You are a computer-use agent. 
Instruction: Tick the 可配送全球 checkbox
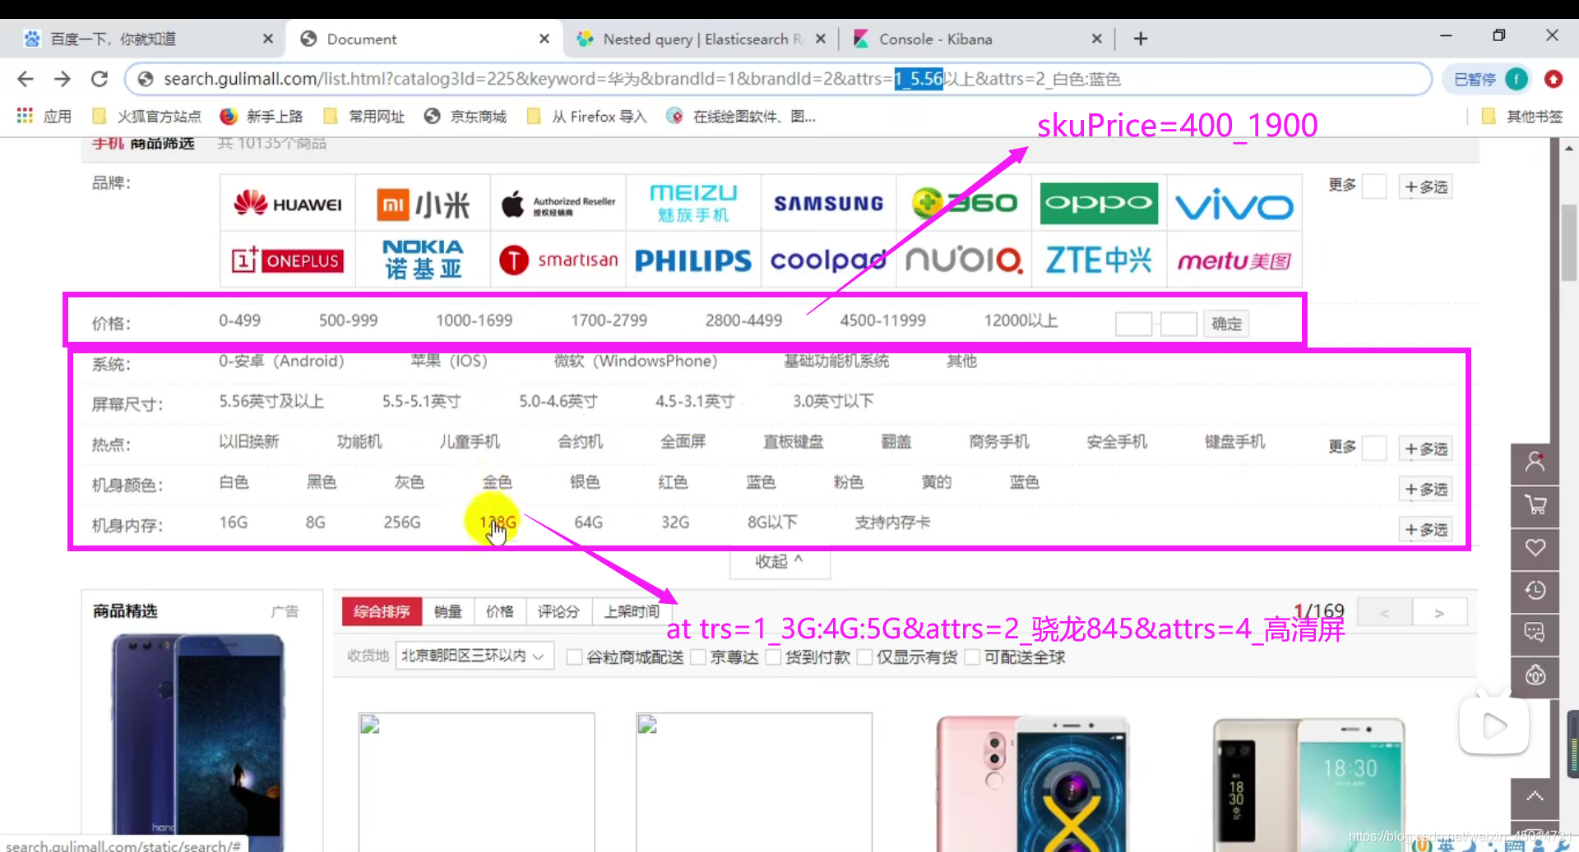[x=973, y=657]
